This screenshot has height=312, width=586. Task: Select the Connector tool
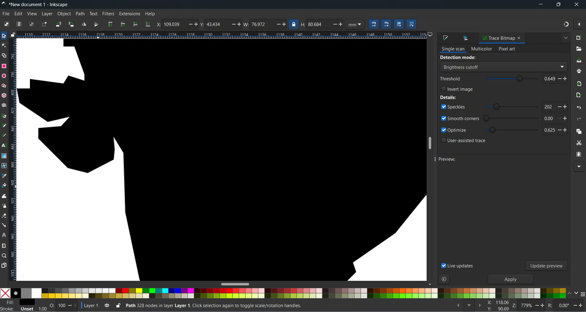(4, 225)
